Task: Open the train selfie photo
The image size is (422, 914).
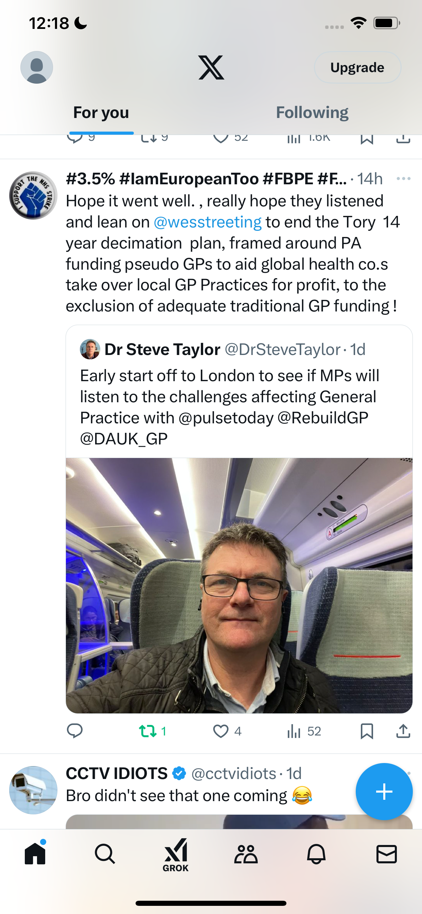Action: (x=239, y=586)
